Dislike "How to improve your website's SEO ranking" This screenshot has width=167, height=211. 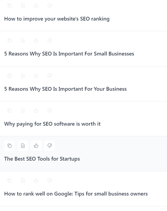[x=50, y=6]
